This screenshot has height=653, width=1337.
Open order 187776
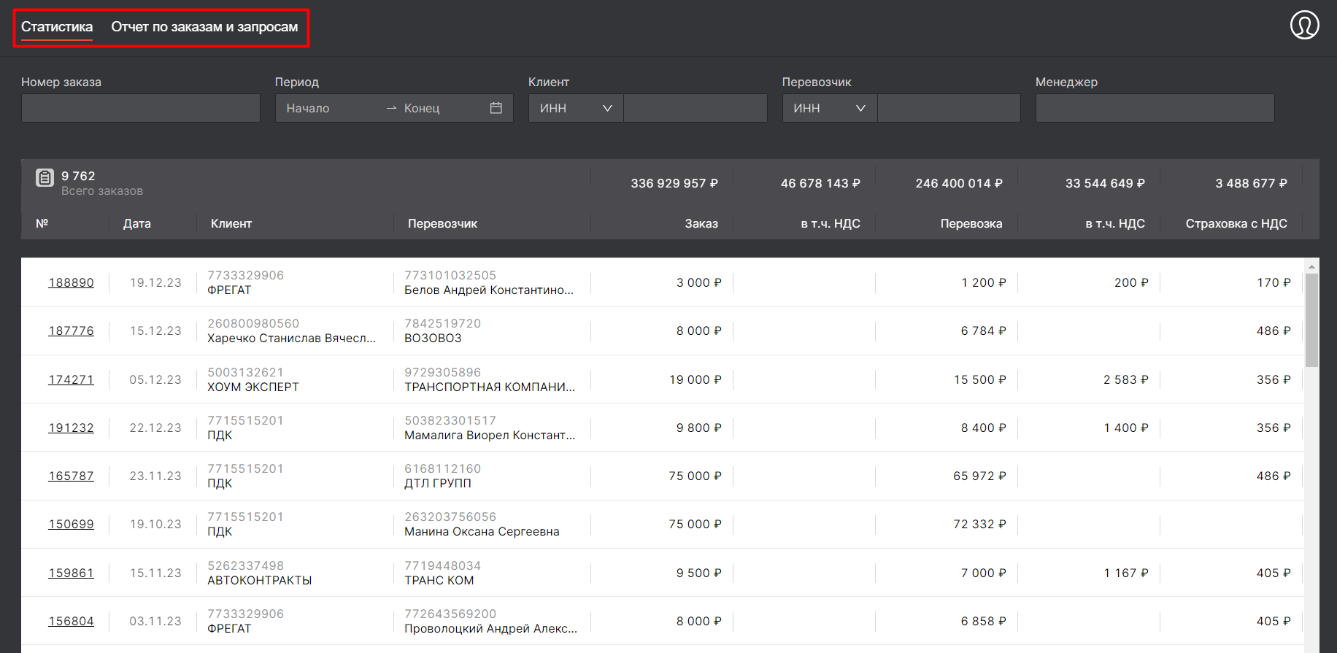[71, 331]
